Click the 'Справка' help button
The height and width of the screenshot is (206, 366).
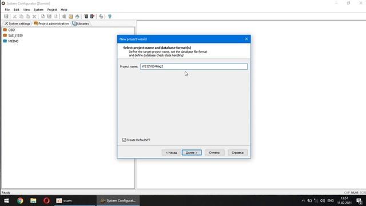(237, 153)
